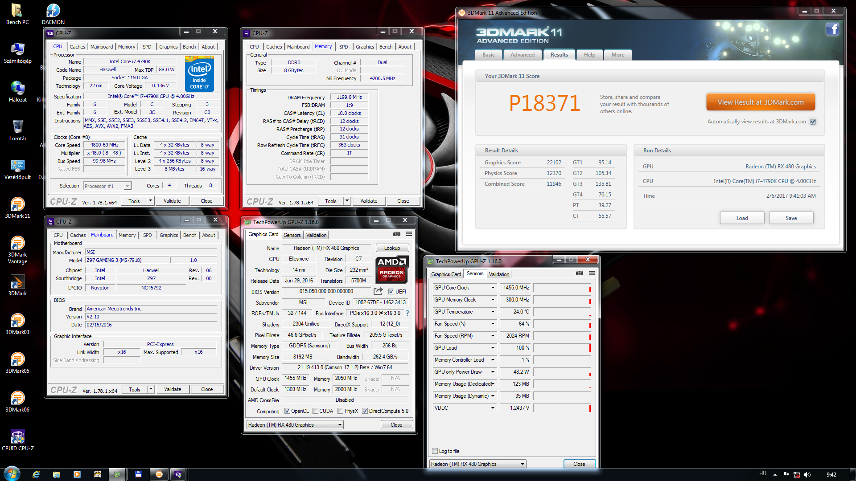
Task: Open the Help tab in 3DMark 11
Action: (x=589, y=55)
